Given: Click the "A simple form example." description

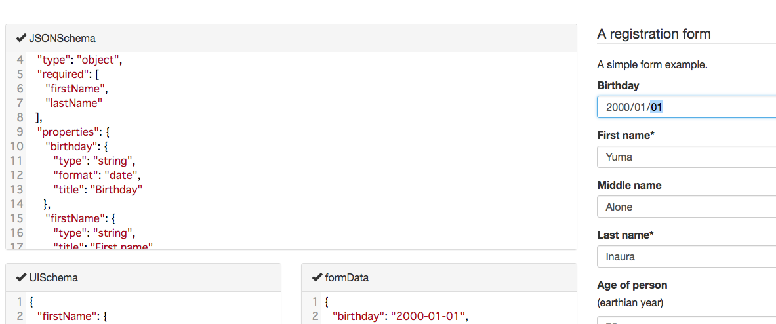Looking at the screenshot, I should point(652,65).
